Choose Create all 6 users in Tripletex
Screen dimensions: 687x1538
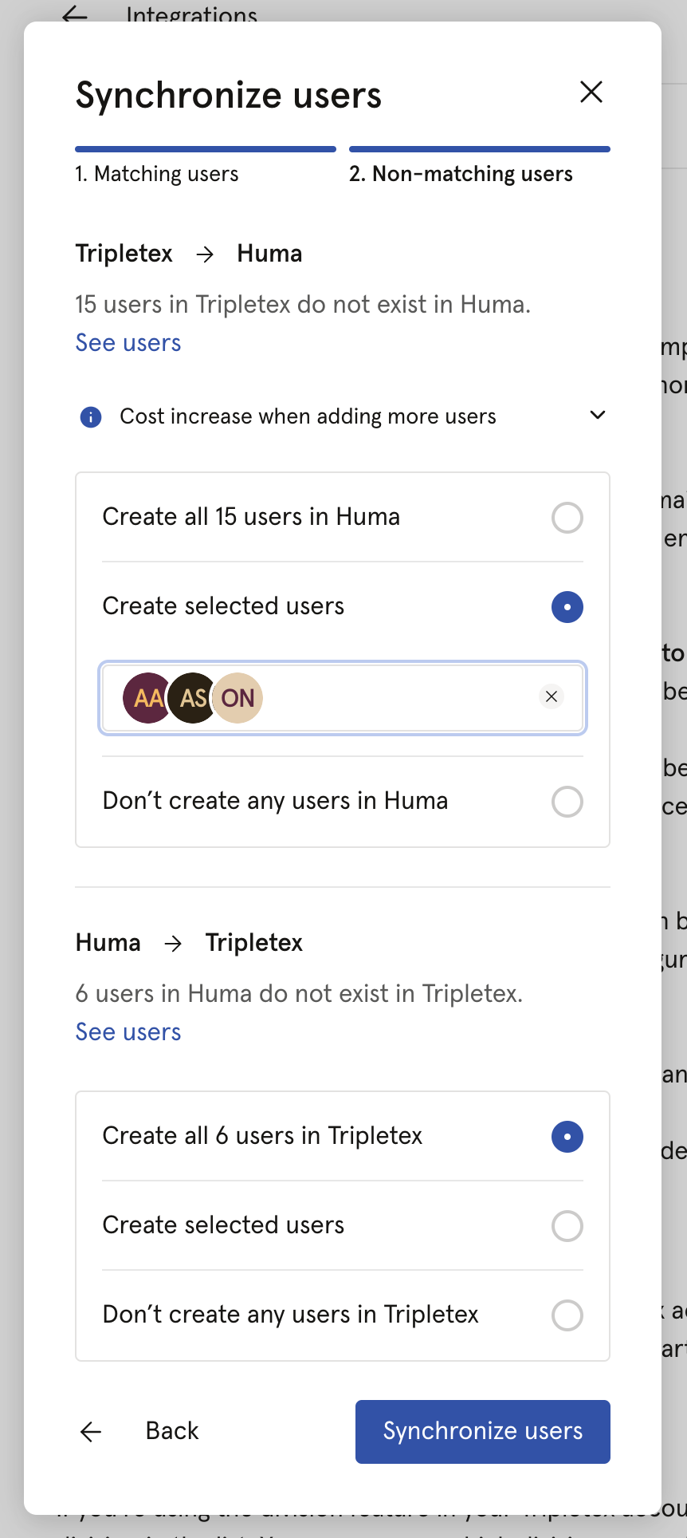point(567,1136)
